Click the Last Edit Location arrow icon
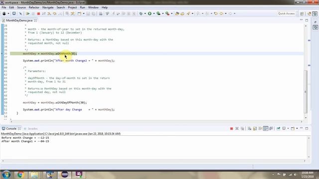 (x=216, y=13)
